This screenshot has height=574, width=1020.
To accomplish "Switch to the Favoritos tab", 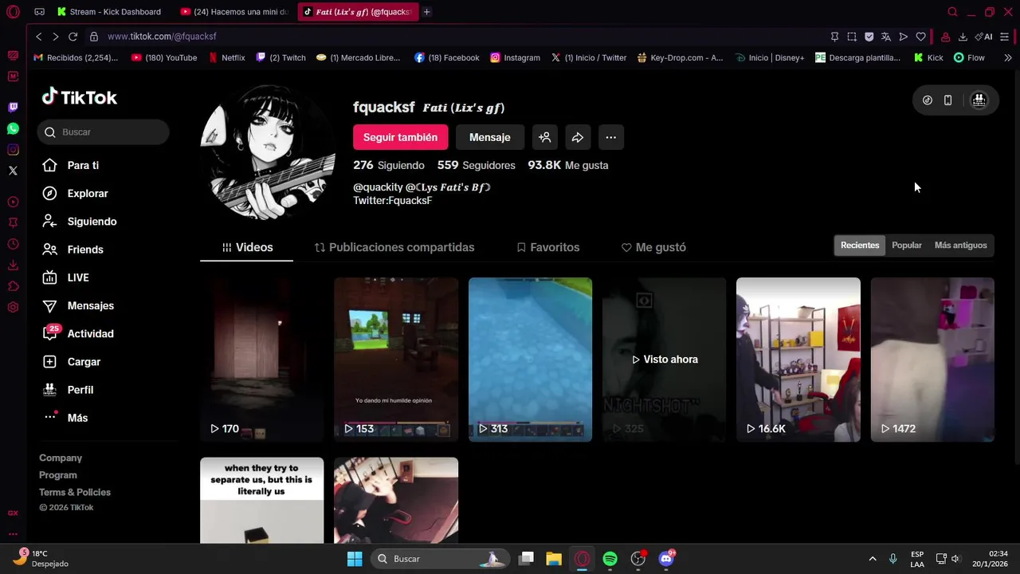I will (x=548, y=247).
